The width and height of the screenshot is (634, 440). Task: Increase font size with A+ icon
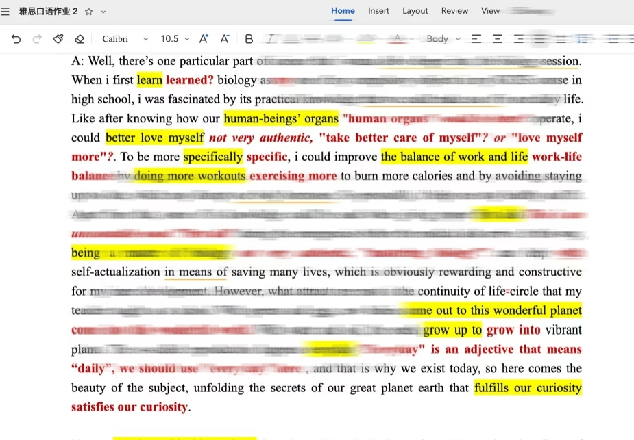click(x=204, y=39)
